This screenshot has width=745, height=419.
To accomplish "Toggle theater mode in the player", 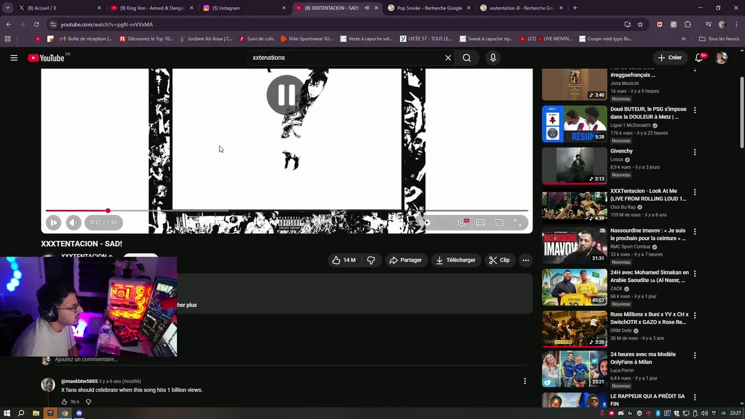I will (x=480, y=222).
